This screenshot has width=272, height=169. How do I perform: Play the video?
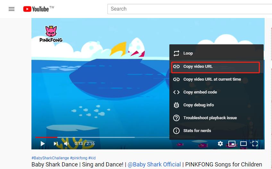tap(42, 144)
